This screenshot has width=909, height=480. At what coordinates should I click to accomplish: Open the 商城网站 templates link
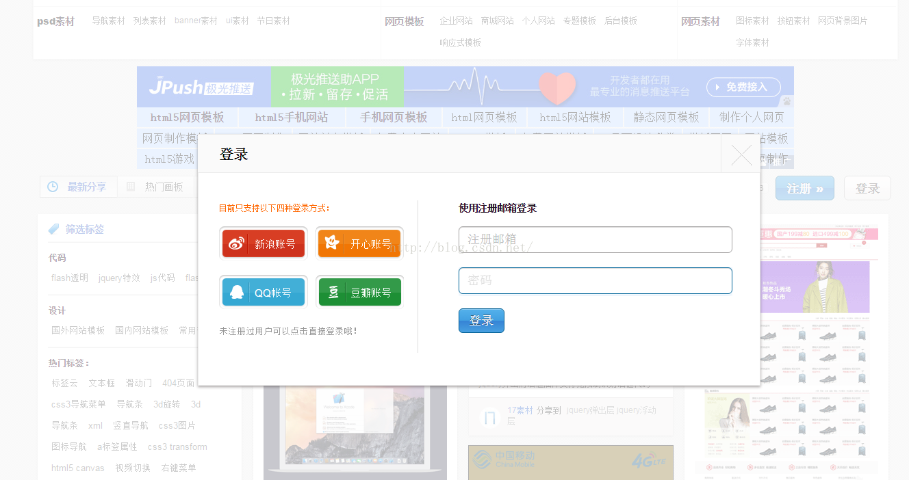pyautogui.click(x=497, y=21)
